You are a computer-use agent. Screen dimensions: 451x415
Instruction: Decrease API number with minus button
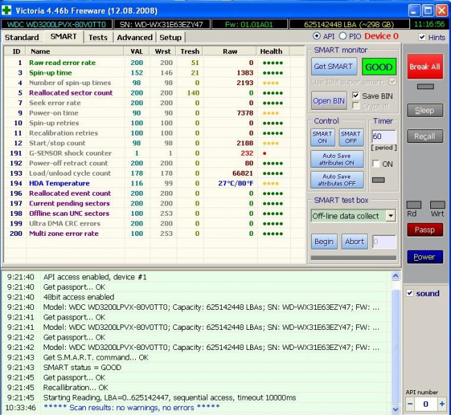click(410, 404)
